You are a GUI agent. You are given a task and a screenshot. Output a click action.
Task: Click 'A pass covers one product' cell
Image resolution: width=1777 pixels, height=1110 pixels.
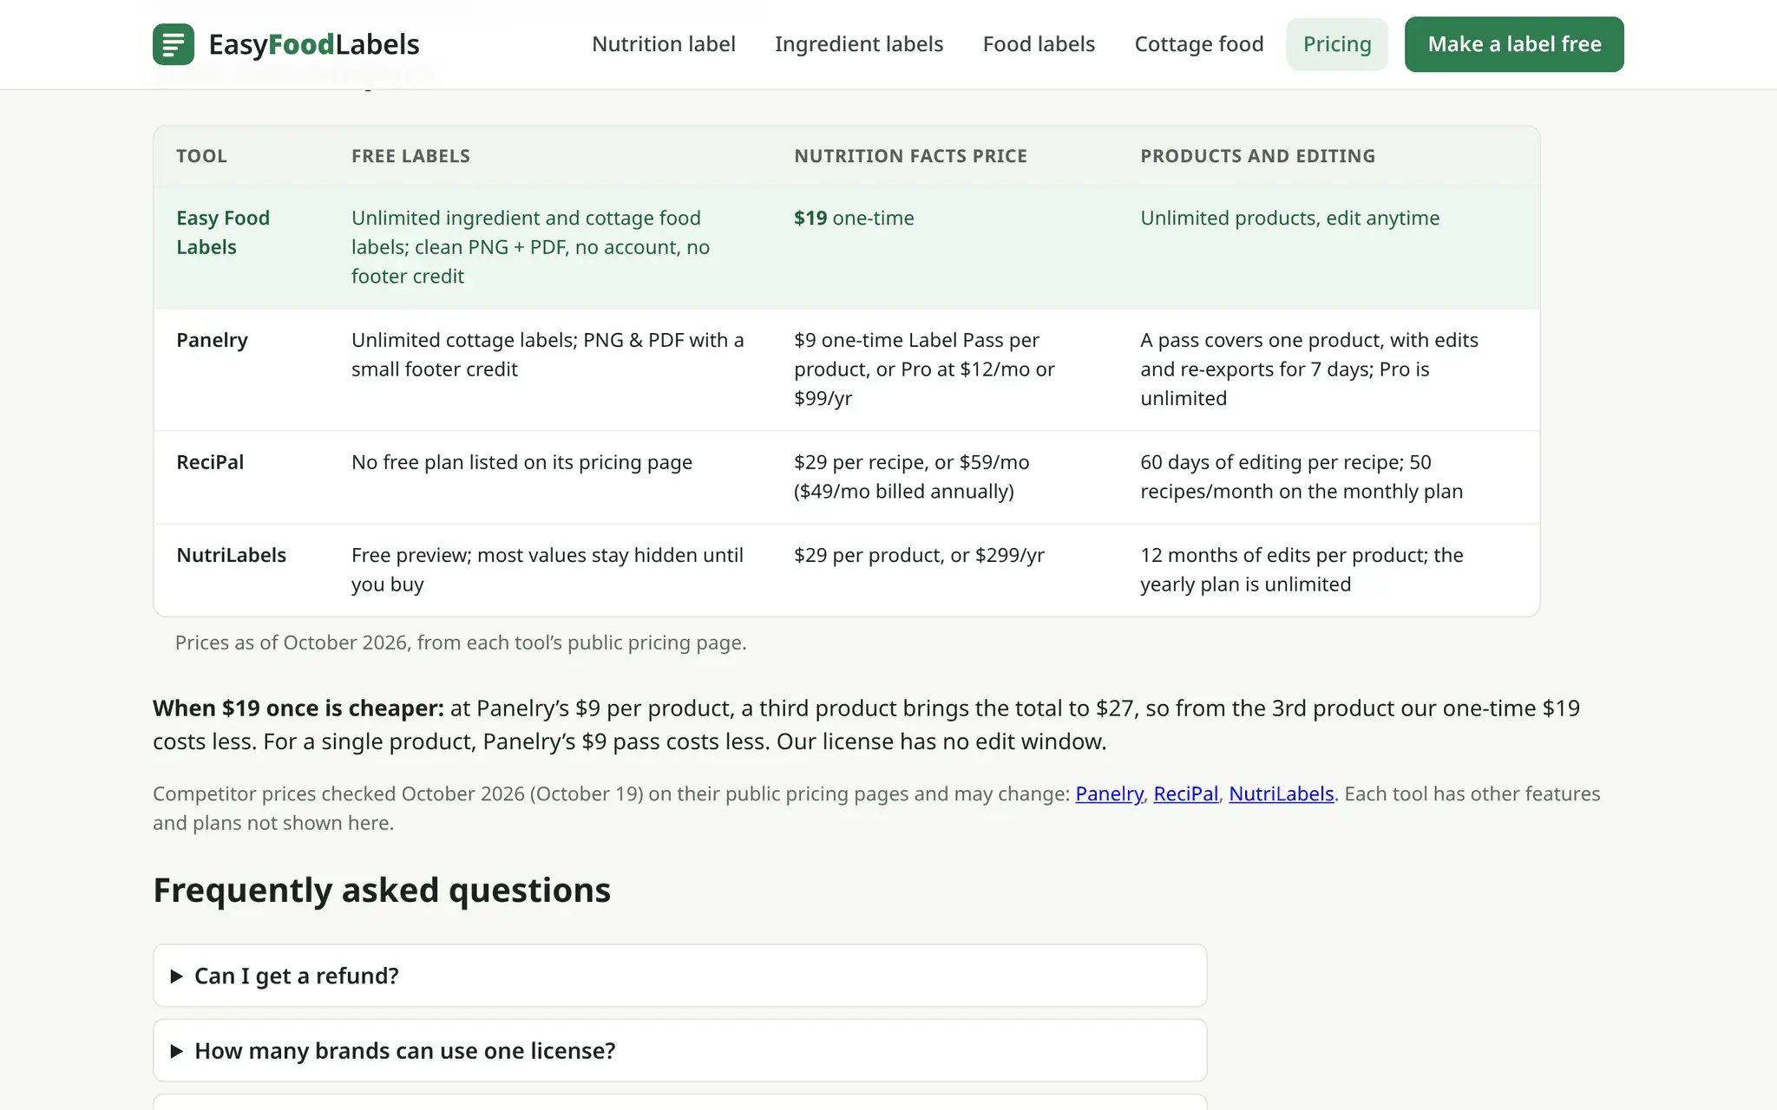[1309, 369]
